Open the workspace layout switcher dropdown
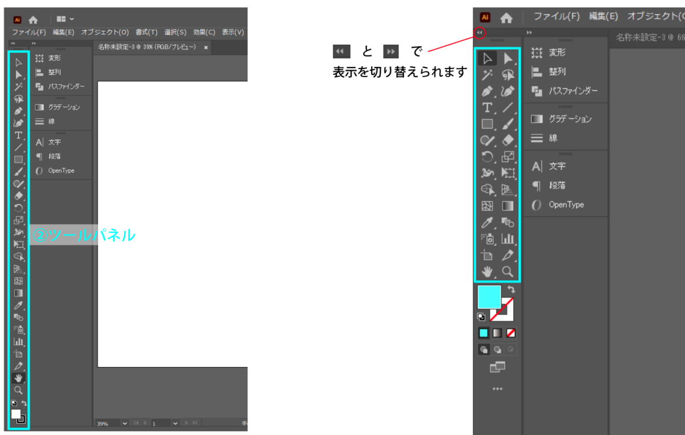This screenshot has height=435, width=685. (x=65, y=19)
